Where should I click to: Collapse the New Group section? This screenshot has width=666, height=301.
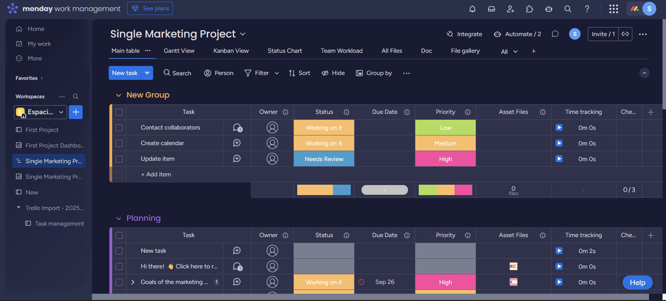[119, 95]
